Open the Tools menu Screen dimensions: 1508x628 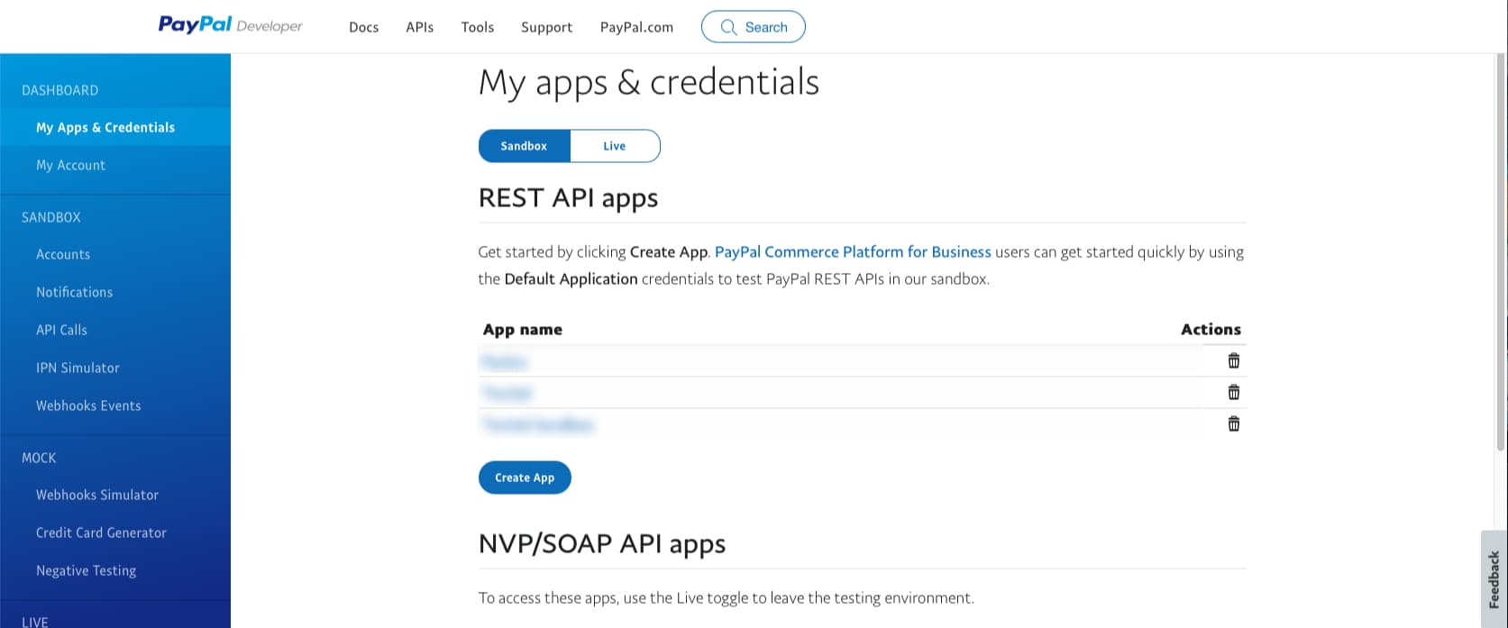pyautogui.click(x=477, y=27)
